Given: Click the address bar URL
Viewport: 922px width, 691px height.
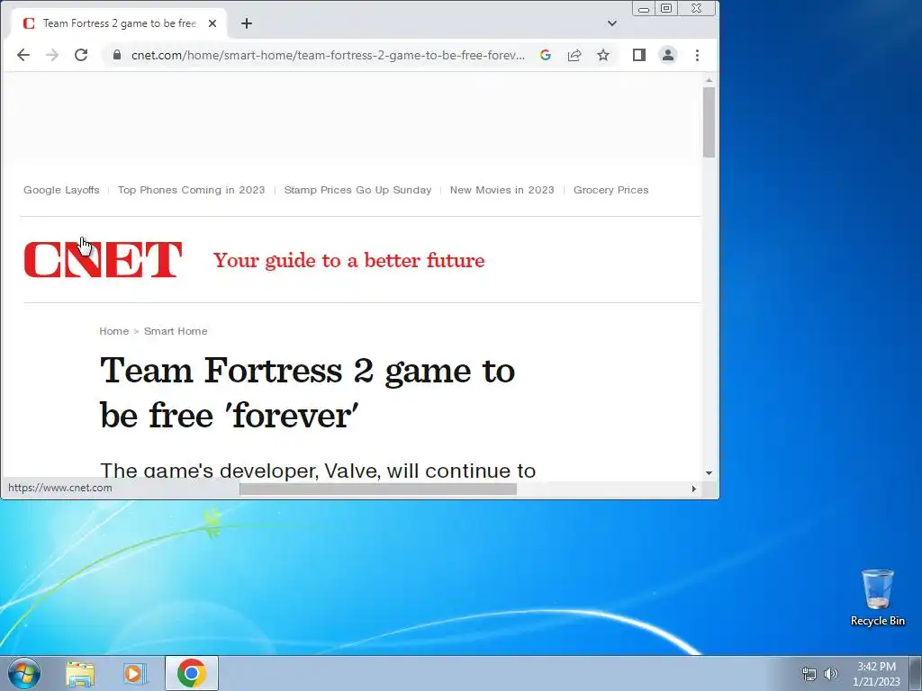Looking at the screenshot, I should (x=328, y=55).
